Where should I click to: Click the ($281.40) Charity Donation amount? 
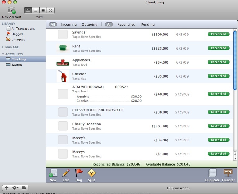click(160, 126)
